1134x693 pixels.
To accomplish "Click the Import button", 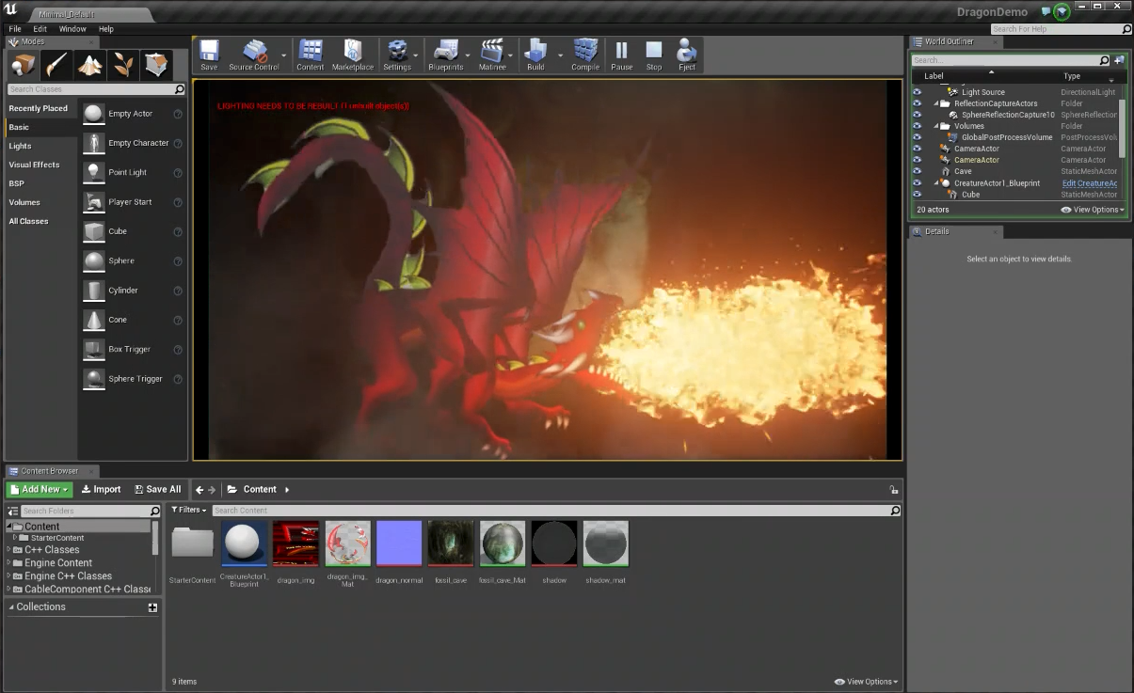I will pyautogui.click(x=101, y=489).
